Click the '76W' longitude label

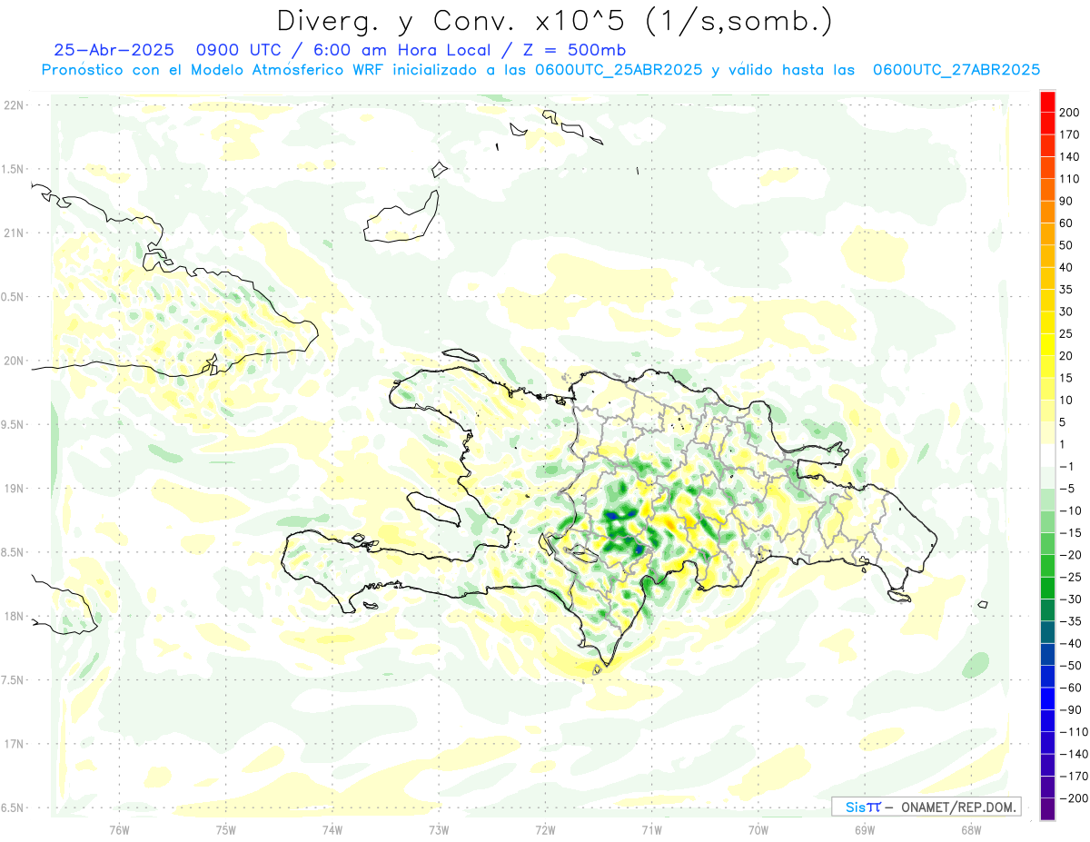coord(119,829)
